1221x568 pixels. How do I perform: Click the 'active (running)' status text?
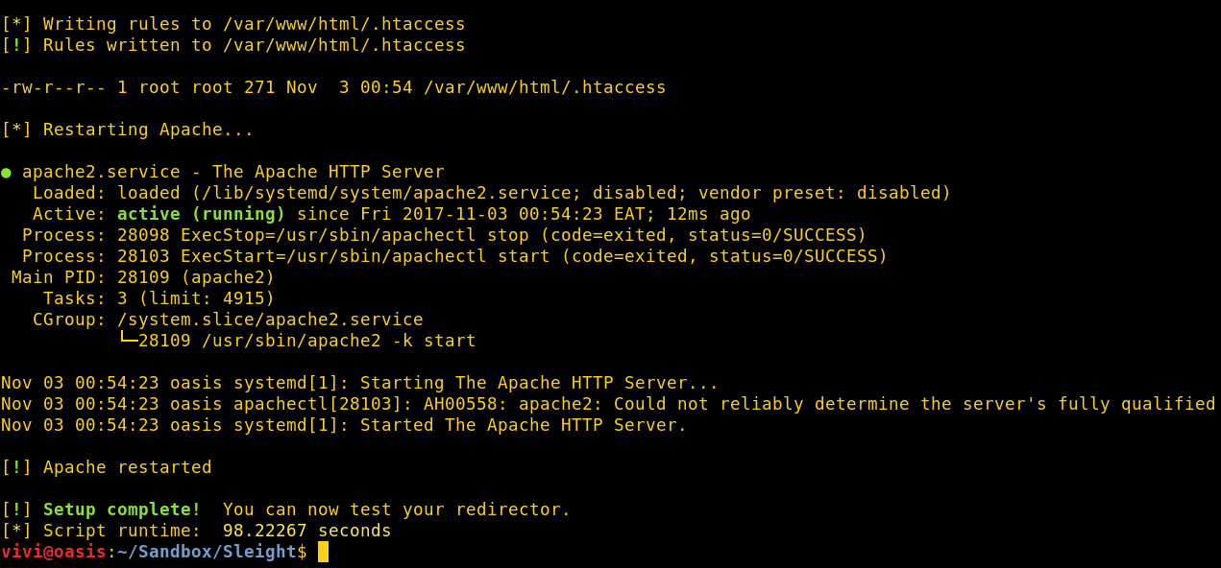[x=201, y=214]
